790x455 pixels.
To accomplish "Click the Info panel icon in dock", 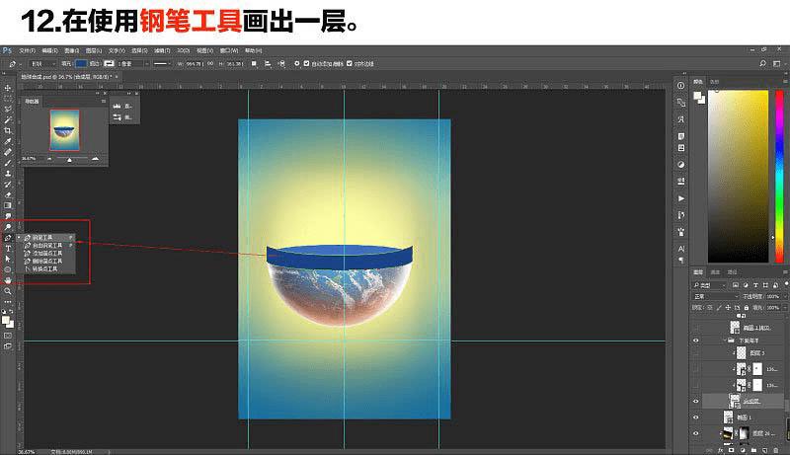I will [681, 86].
